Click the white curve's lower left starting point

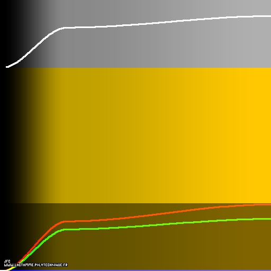pos(7,67)
